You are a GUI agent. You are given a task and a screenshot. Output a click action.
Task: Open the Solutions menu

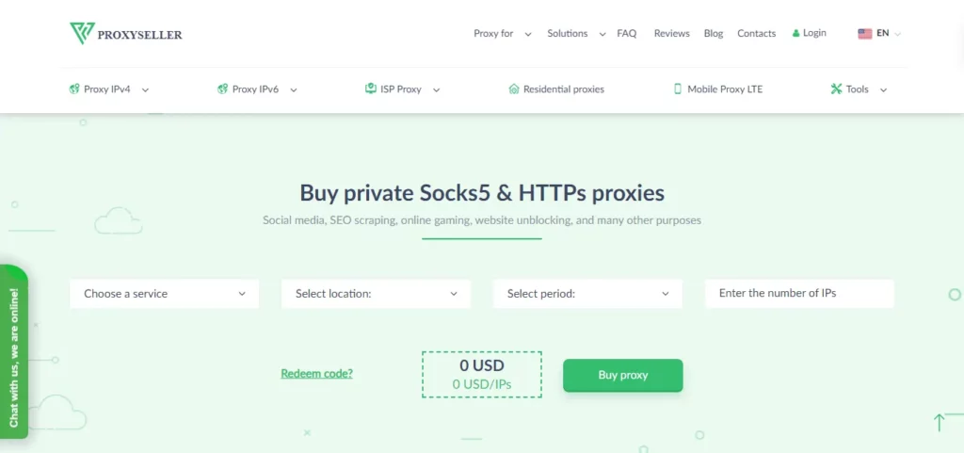[x=574, y=34]
